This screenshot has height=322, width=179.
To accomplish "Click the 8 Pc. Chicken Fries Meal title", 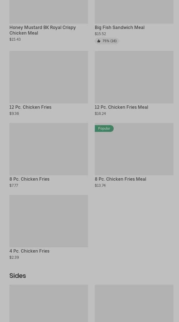I will tap(120, 179).
